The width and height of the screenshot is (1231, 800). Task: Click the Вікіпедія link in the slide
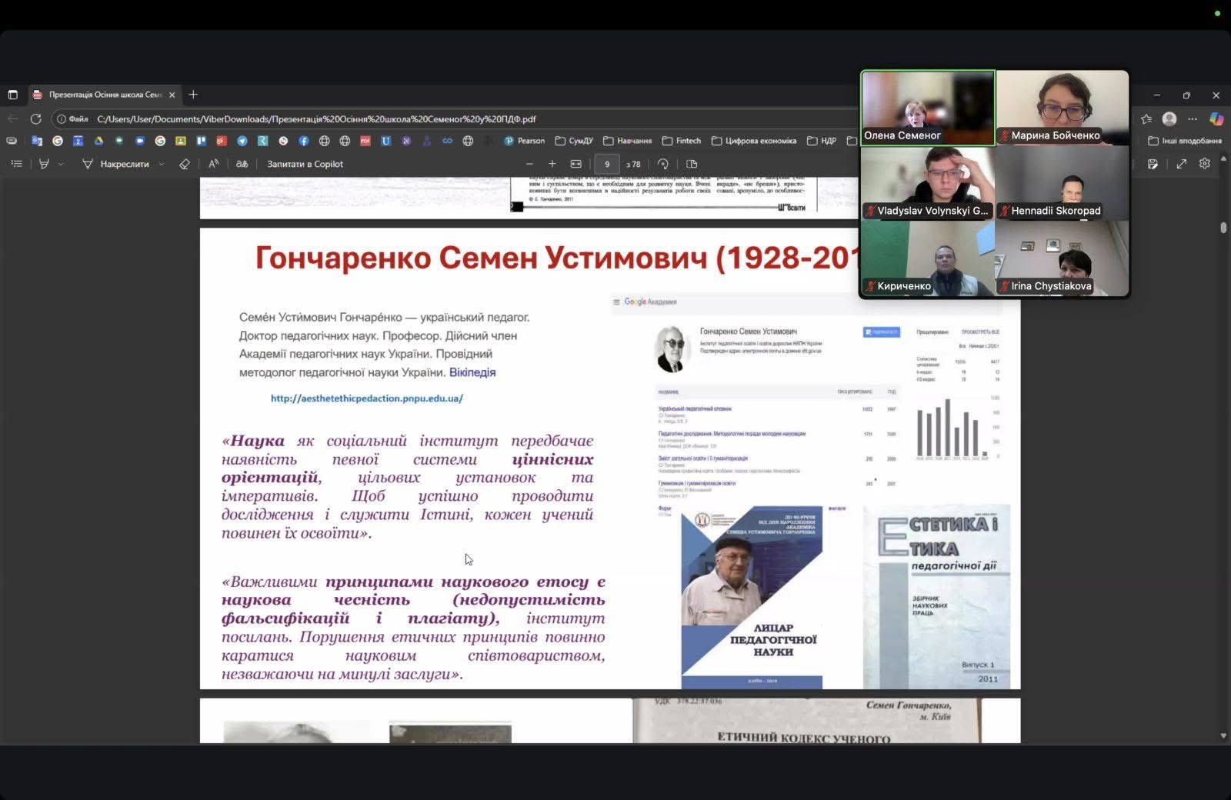(472, 372)
